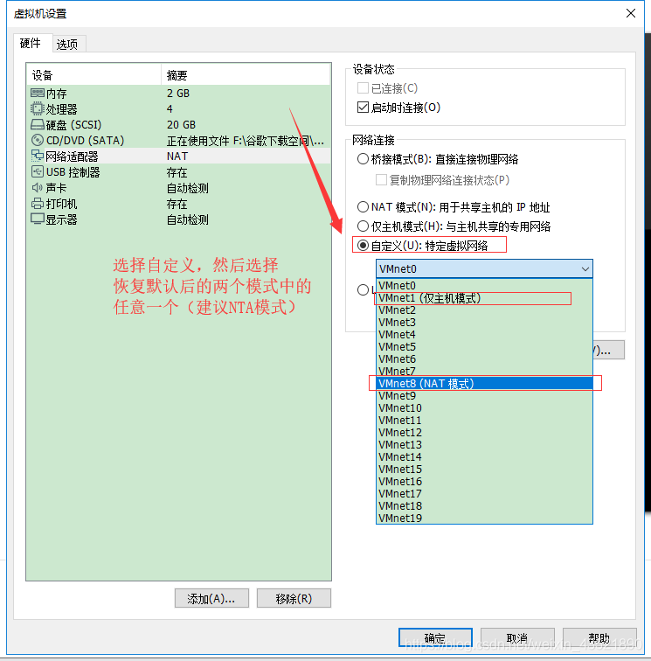651x661 pixels.
Task: Select the 桥接模式(B) radio button
Action: (363, 159)
